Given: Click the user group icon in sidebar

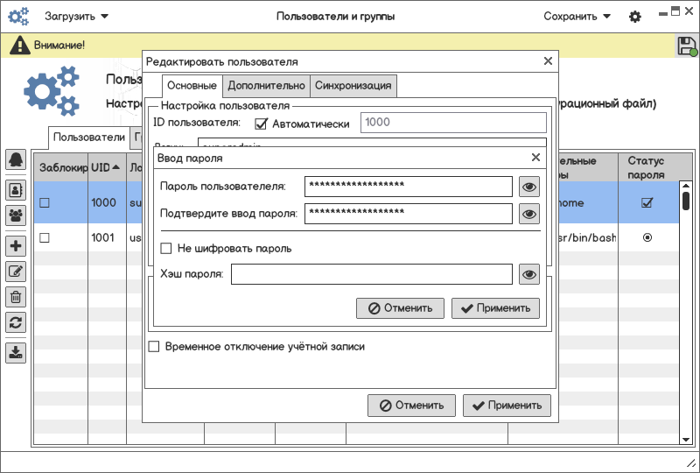Looking at the screenshot, I should tap(16, 215).
